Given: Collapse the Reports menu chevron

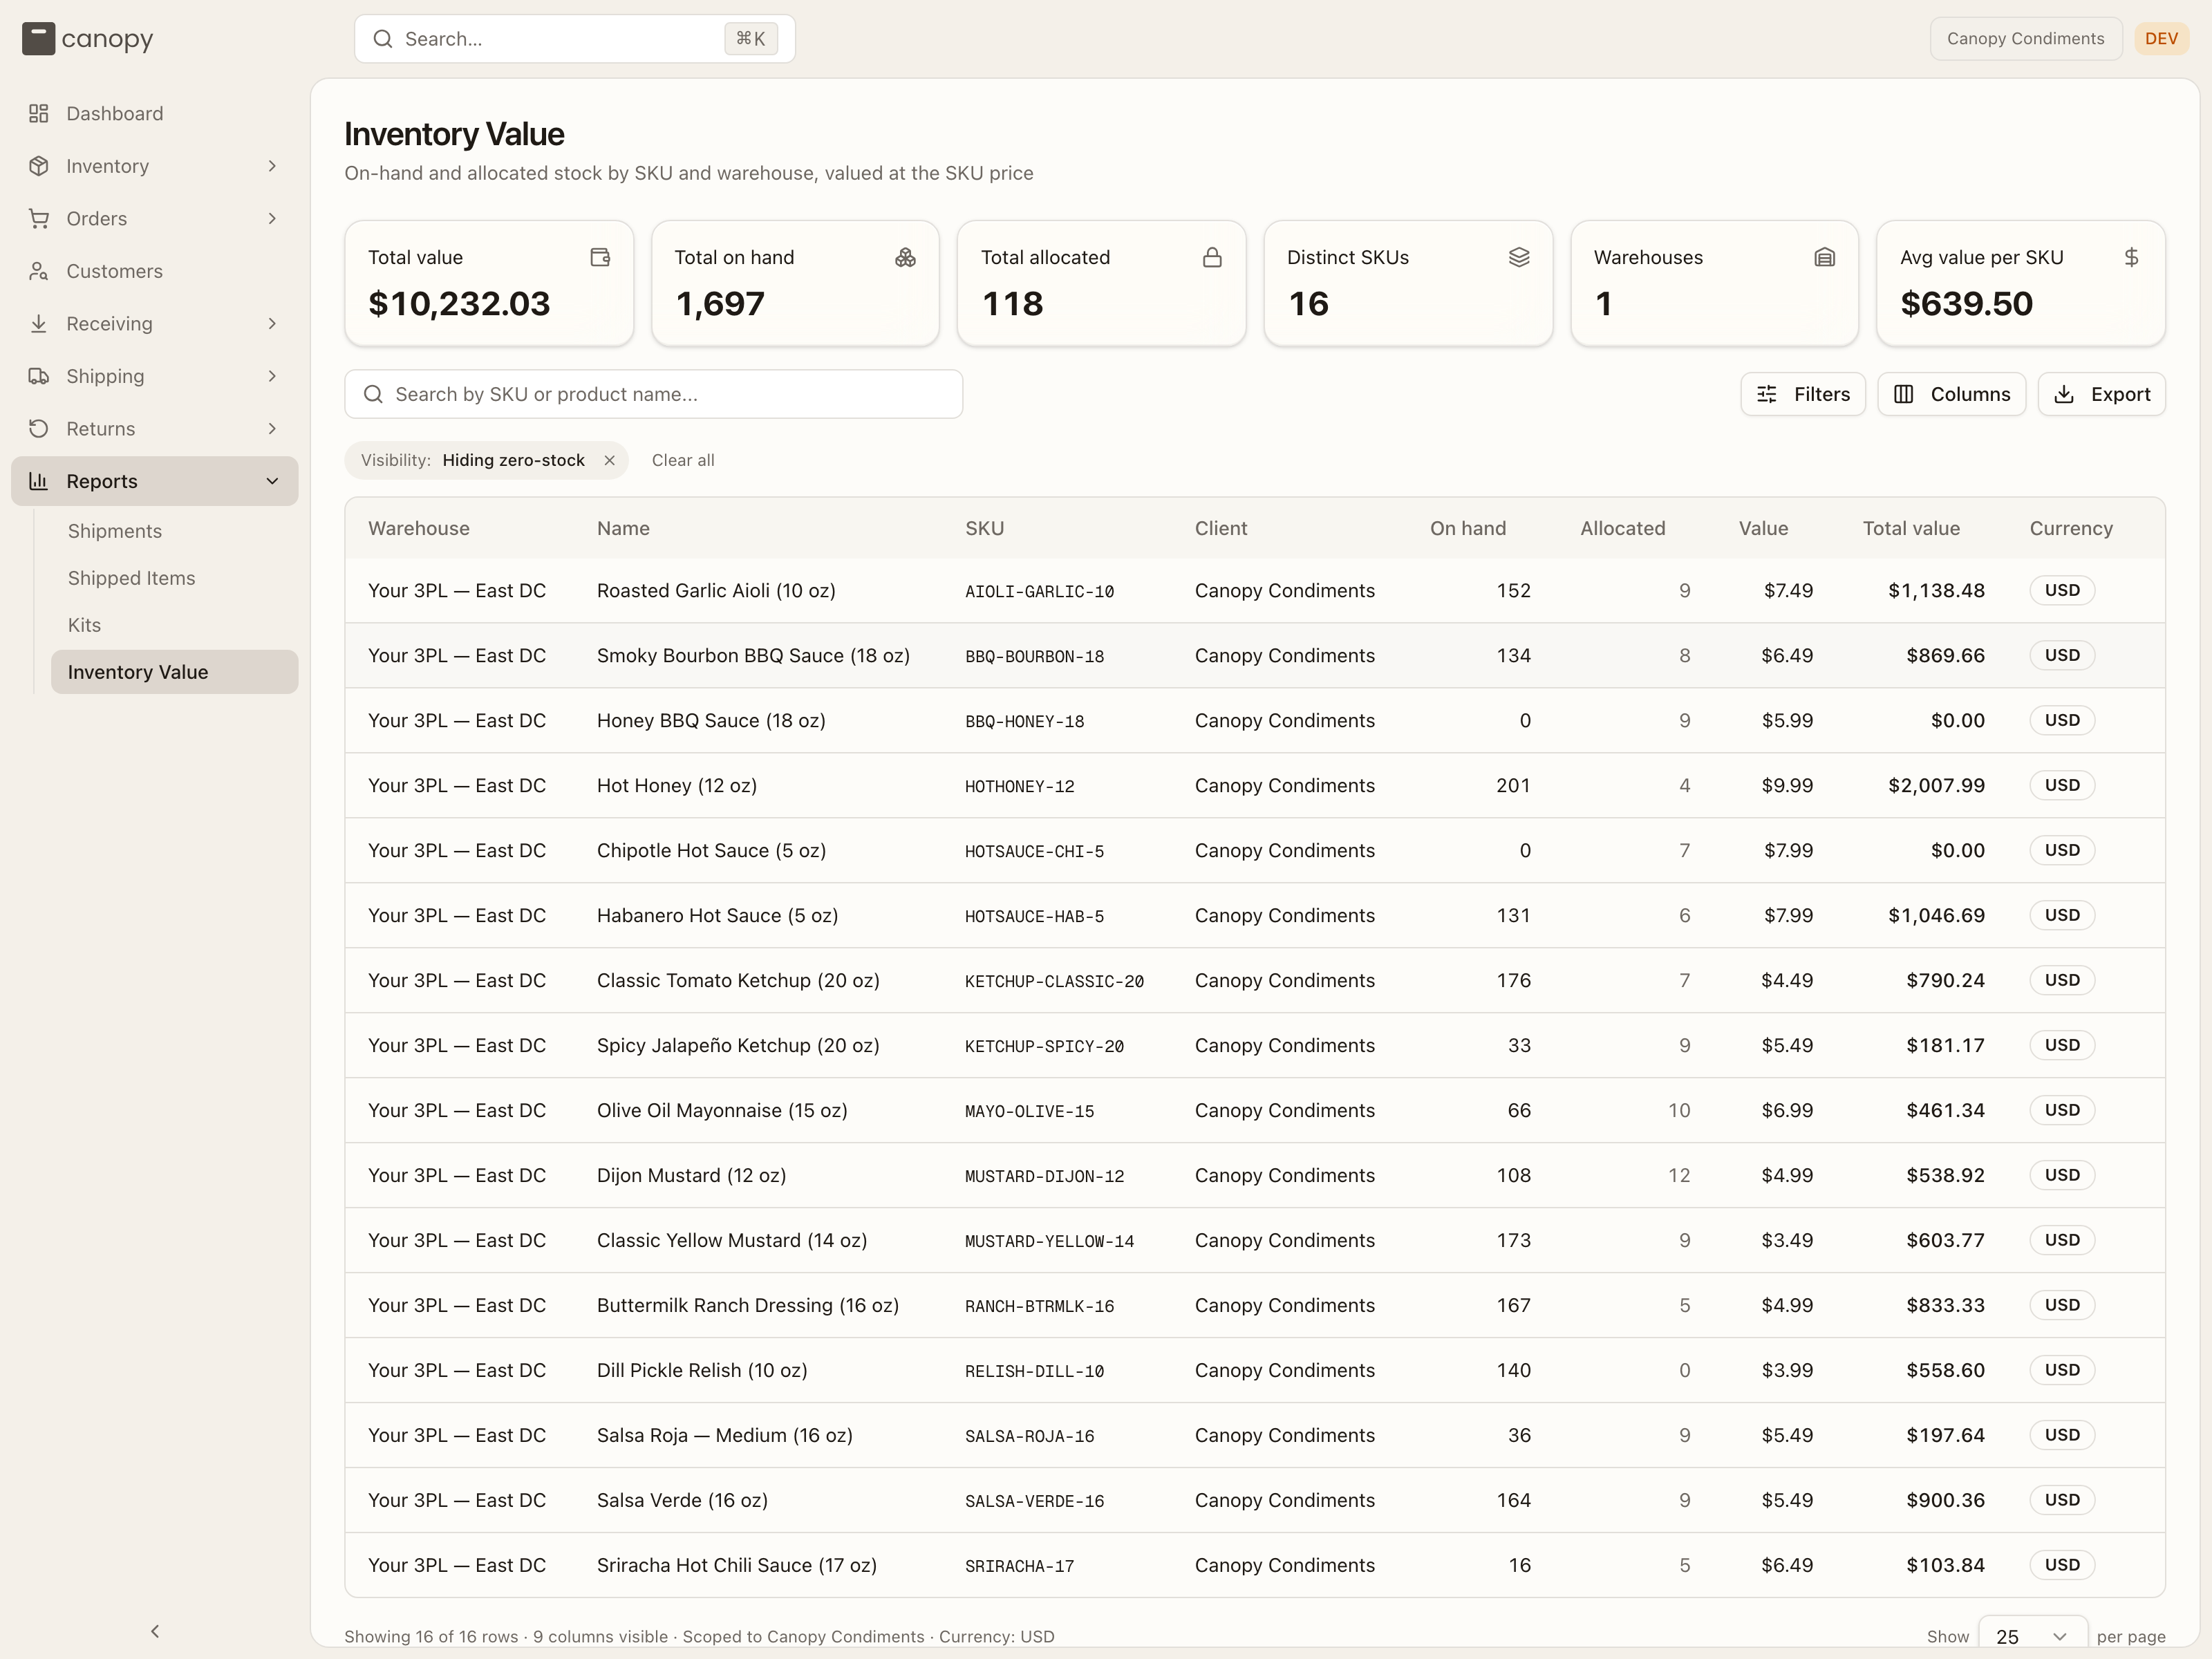Looking at the screenshot, I should (x=272, y=481).
